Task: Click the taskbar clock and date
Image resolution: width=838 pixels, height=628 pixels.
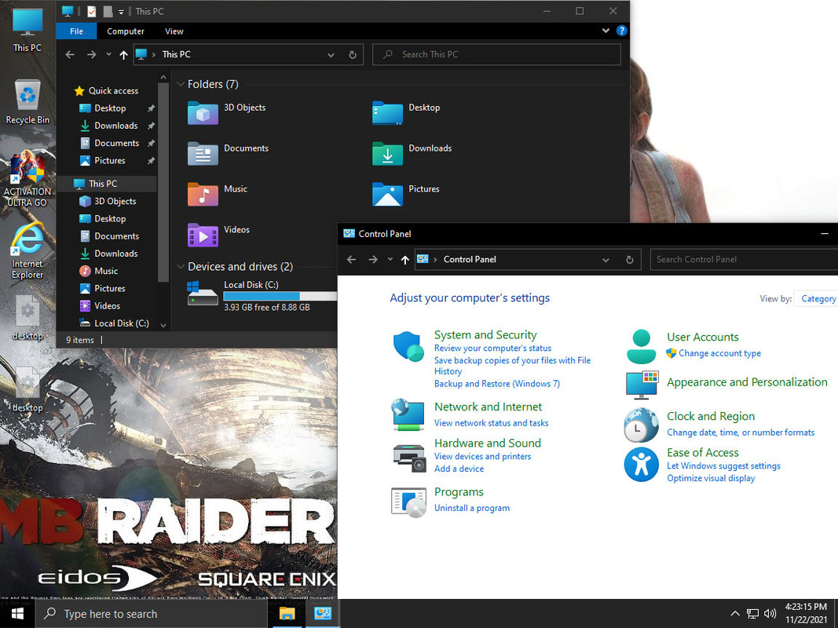Action: tap(806, 613)
